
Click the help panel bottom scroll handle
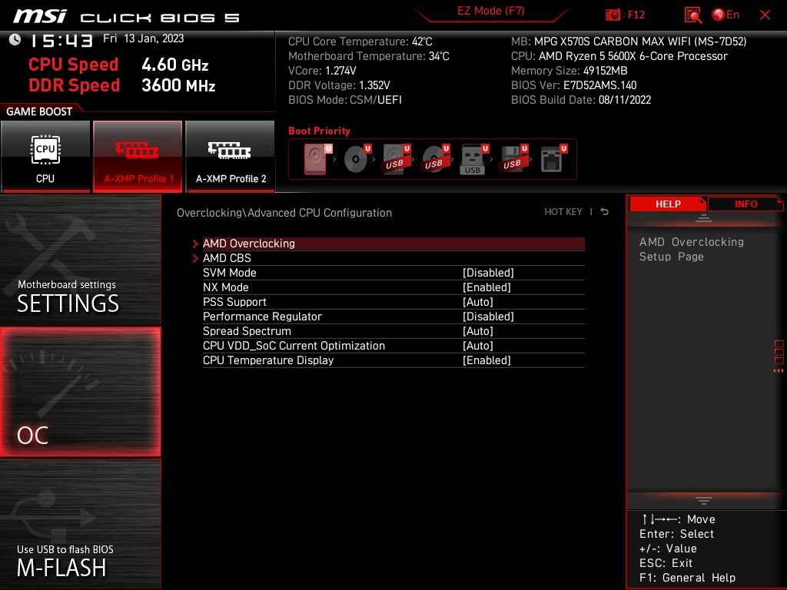tap(704, 500)
